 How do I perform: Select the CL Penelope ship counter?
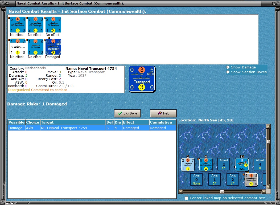pyautogui.click(x=53, y=25)
